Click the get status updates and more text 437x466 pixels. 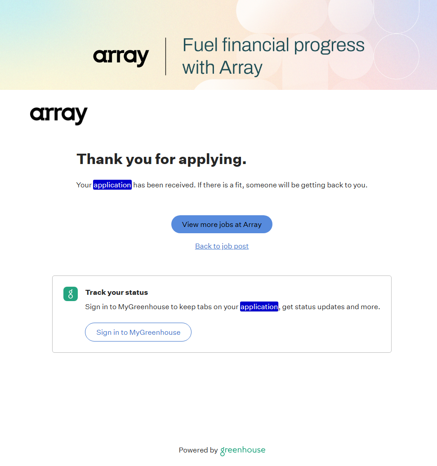click(x=331, y=307)
